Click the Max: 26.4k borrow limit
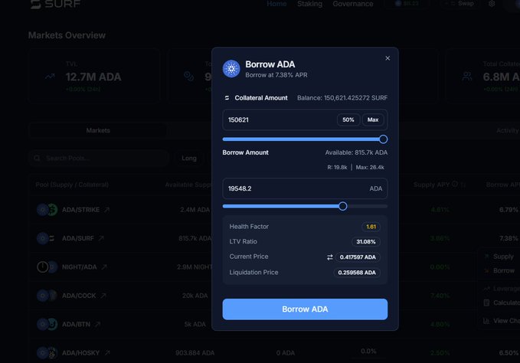Screen dimensions: 520x363 coord(370,168)
